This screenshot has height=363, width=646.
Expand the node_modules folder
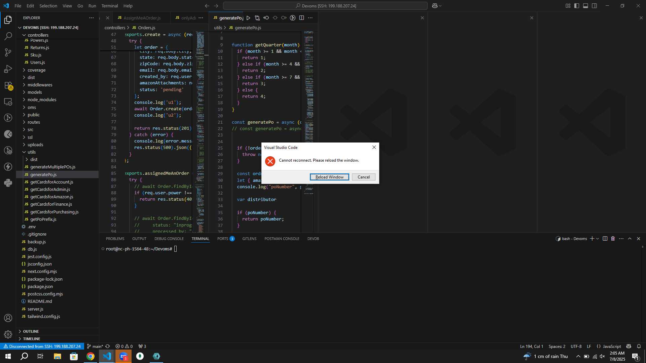57,99
